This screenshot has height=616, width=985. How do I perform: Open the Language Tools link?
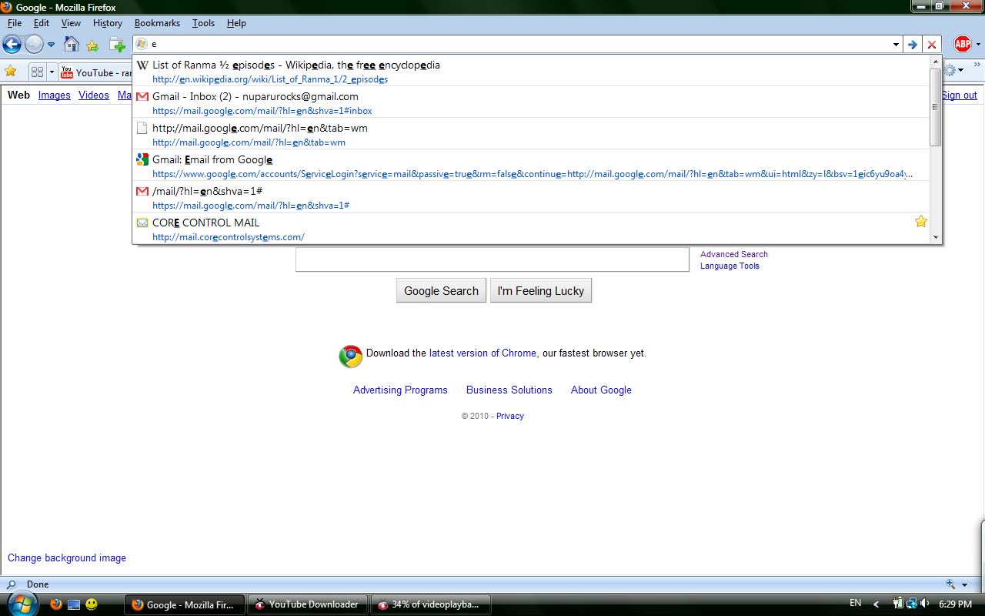tap(730, 266)
